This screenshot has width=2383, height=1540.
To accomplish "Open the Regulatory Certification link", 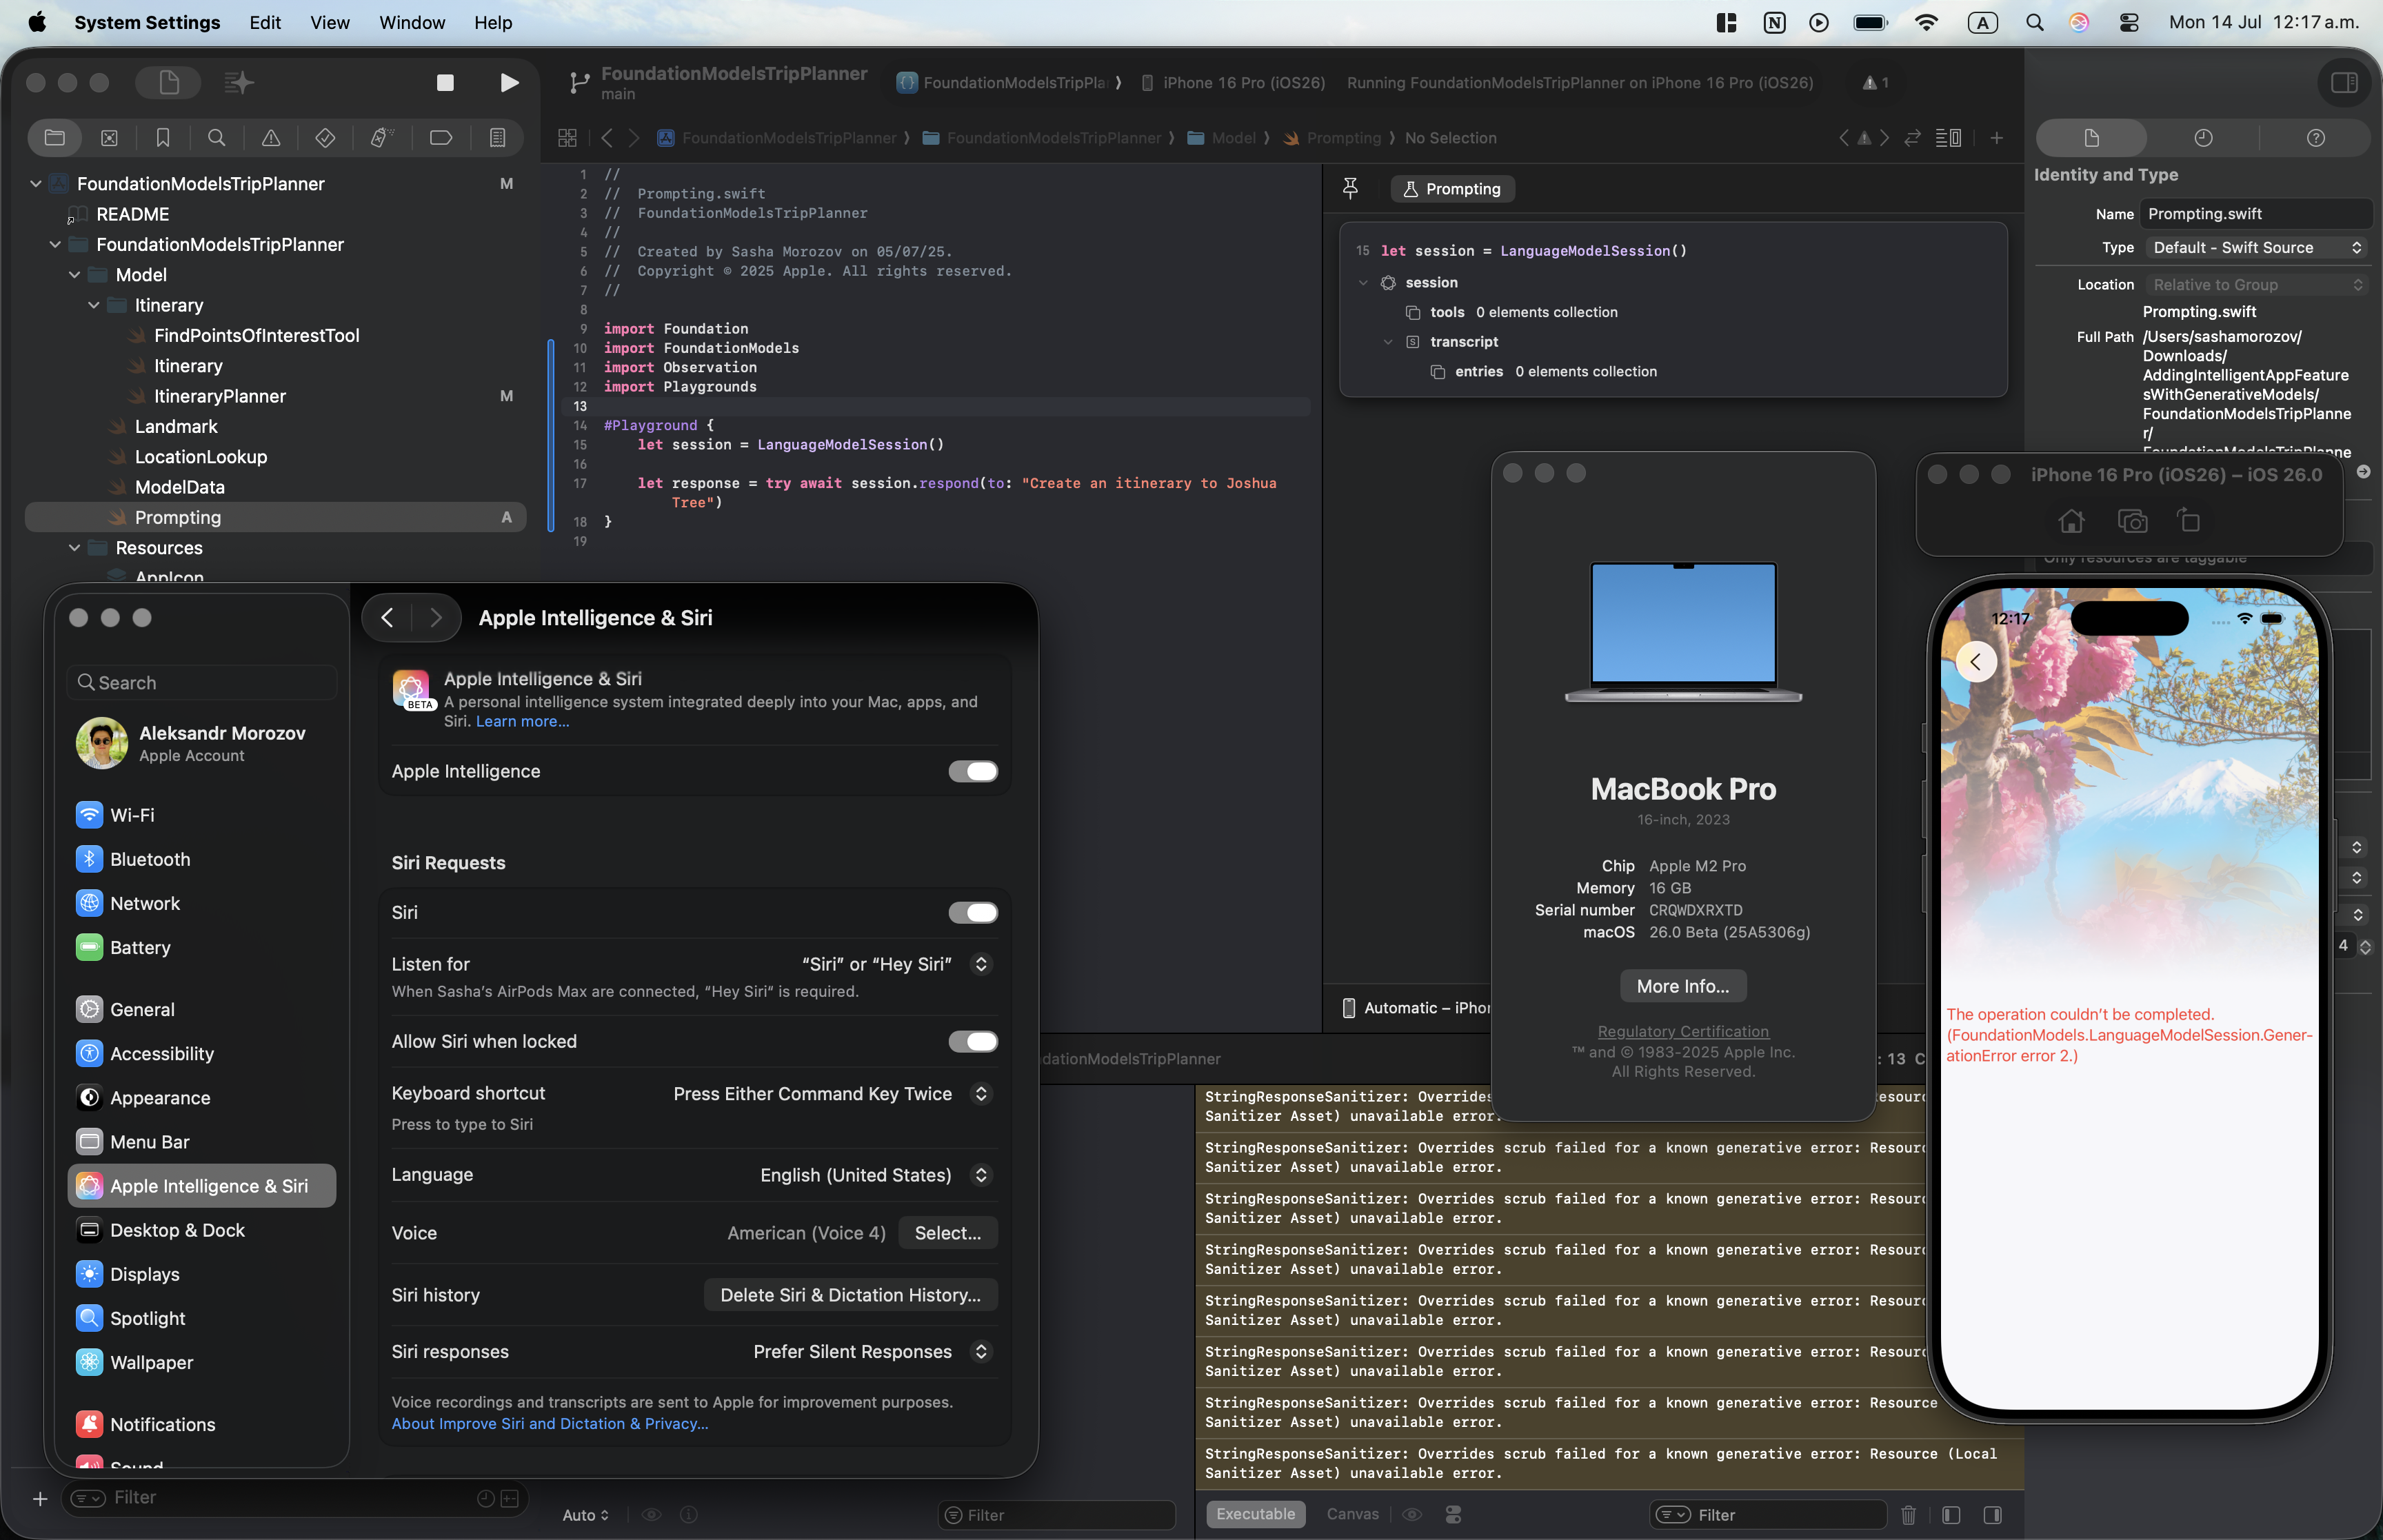I will click(1682, 1031).
